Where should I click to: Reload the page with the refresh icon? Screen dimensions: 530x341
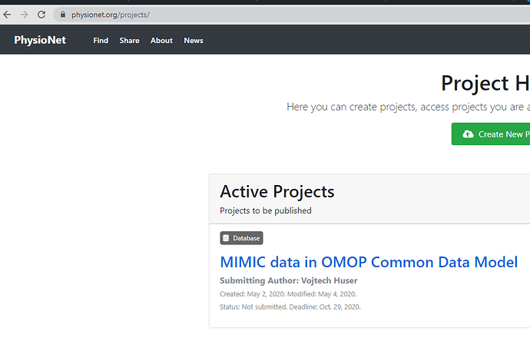(41, 15)
